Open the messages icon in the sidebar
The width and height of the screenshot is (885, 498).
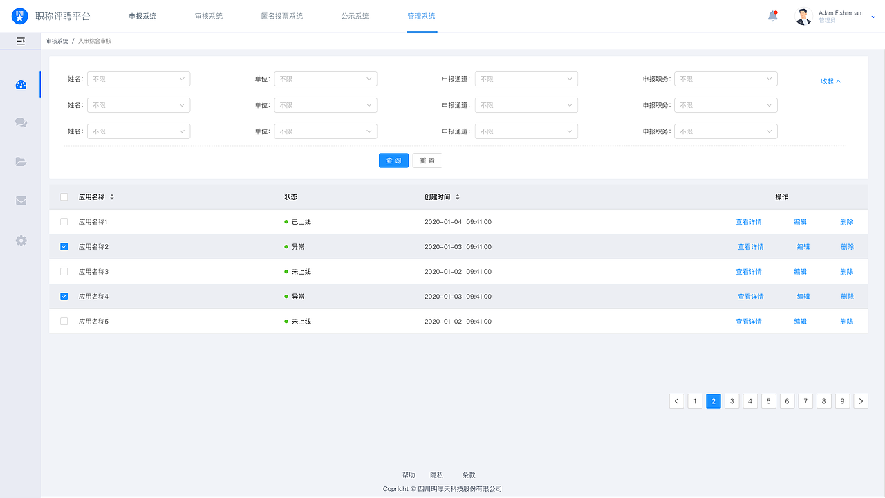tap(21, 122)
